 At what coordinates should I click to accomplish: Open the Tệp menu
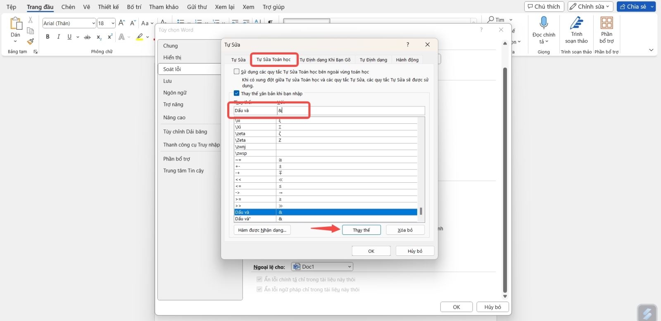pyautogui.click(x=12, y=7)
